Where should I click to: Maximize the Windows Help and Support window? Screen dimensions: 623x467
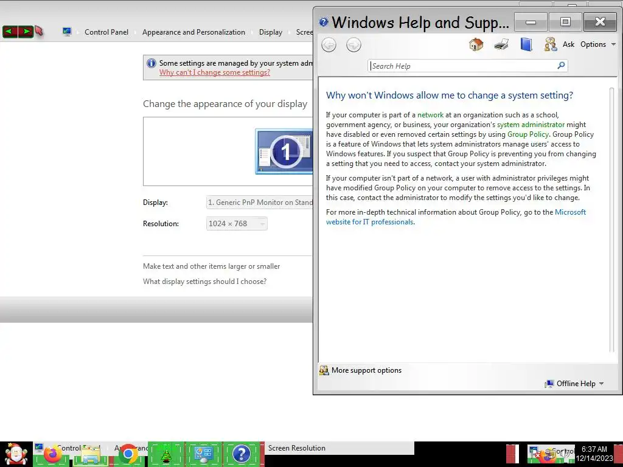click(565, 22)
